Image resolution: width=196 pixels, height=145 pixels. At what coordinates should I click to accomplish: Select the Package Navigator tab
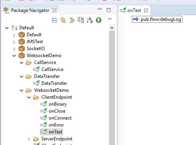point(30,10)
